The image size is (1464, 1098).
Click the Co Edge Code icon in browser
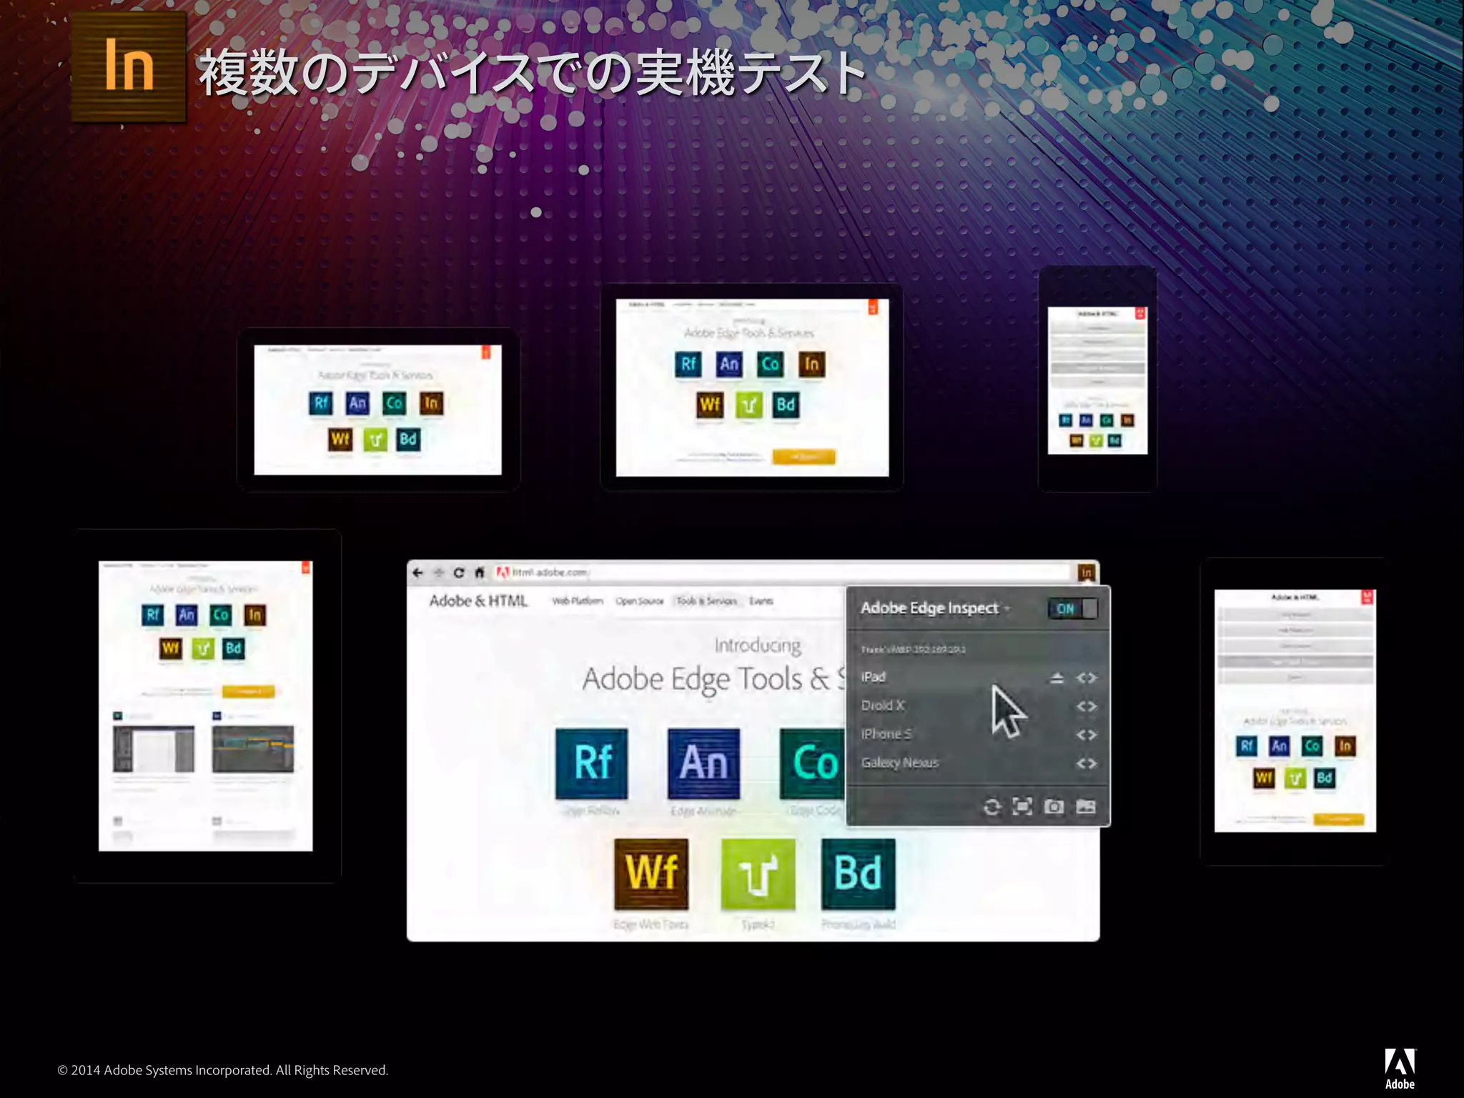813,763
